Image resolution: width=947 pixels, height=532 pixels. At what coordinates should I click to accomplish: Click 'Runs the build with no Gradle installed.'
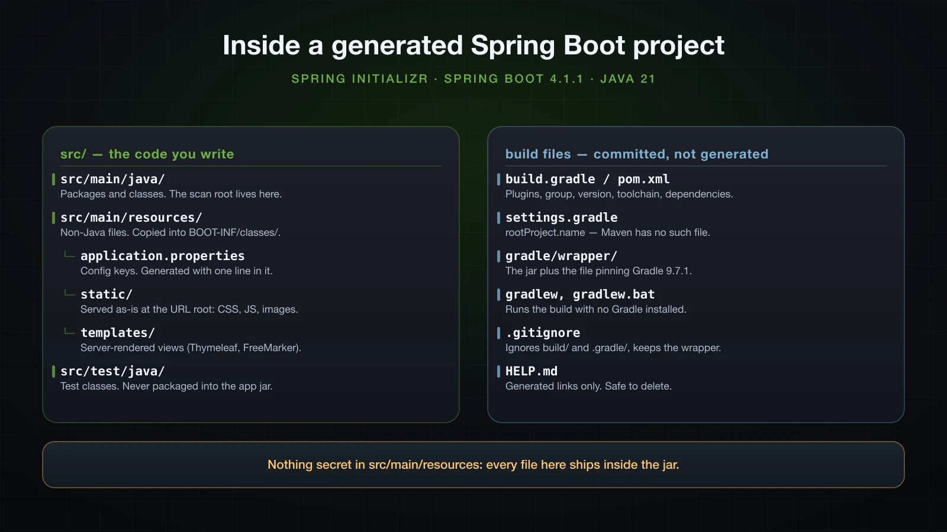tap(596, 309)
